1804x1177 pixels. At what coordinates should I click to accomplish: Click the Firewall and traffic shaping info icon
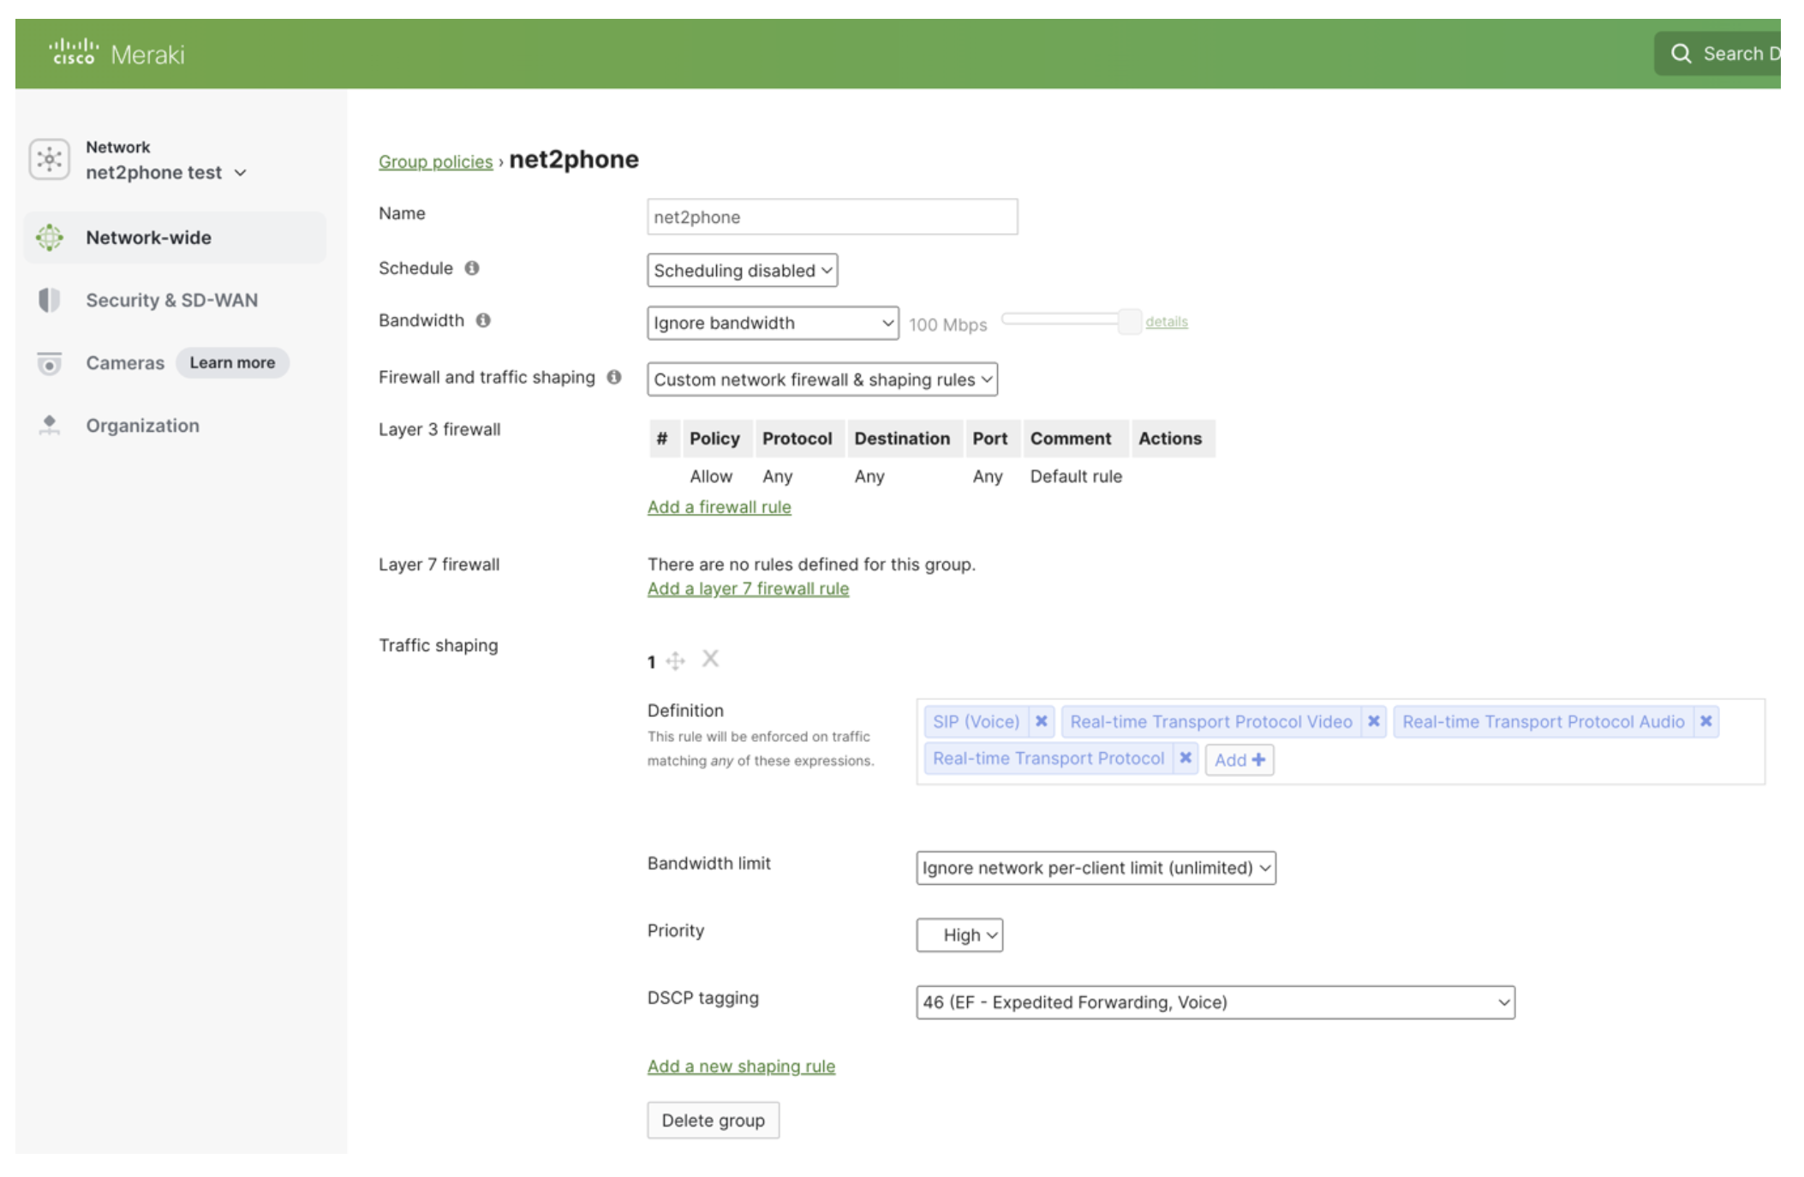click(x=614, y=377)
